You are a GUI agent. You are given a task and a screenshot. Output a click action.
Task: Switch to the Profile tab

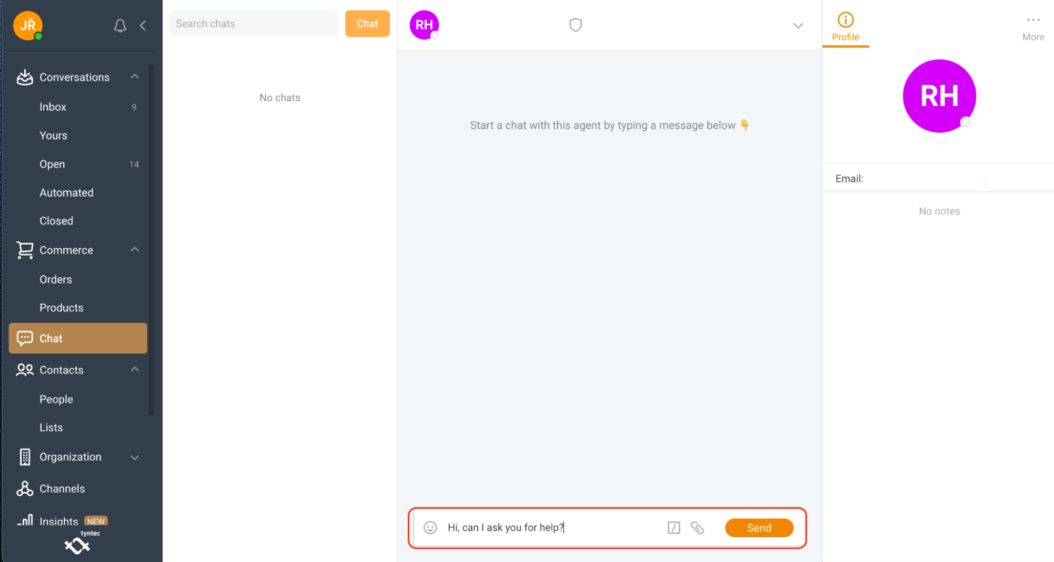[845, 27]
